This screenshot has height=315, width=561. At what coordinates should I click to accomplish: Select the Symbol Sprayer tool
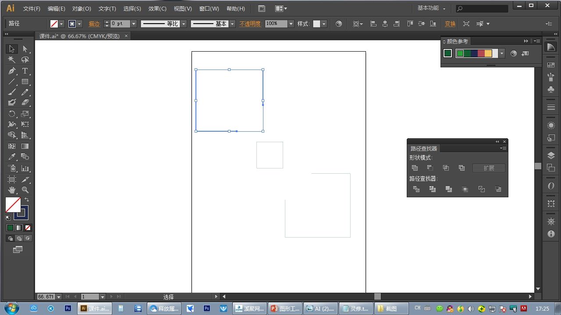click(12, 168)
